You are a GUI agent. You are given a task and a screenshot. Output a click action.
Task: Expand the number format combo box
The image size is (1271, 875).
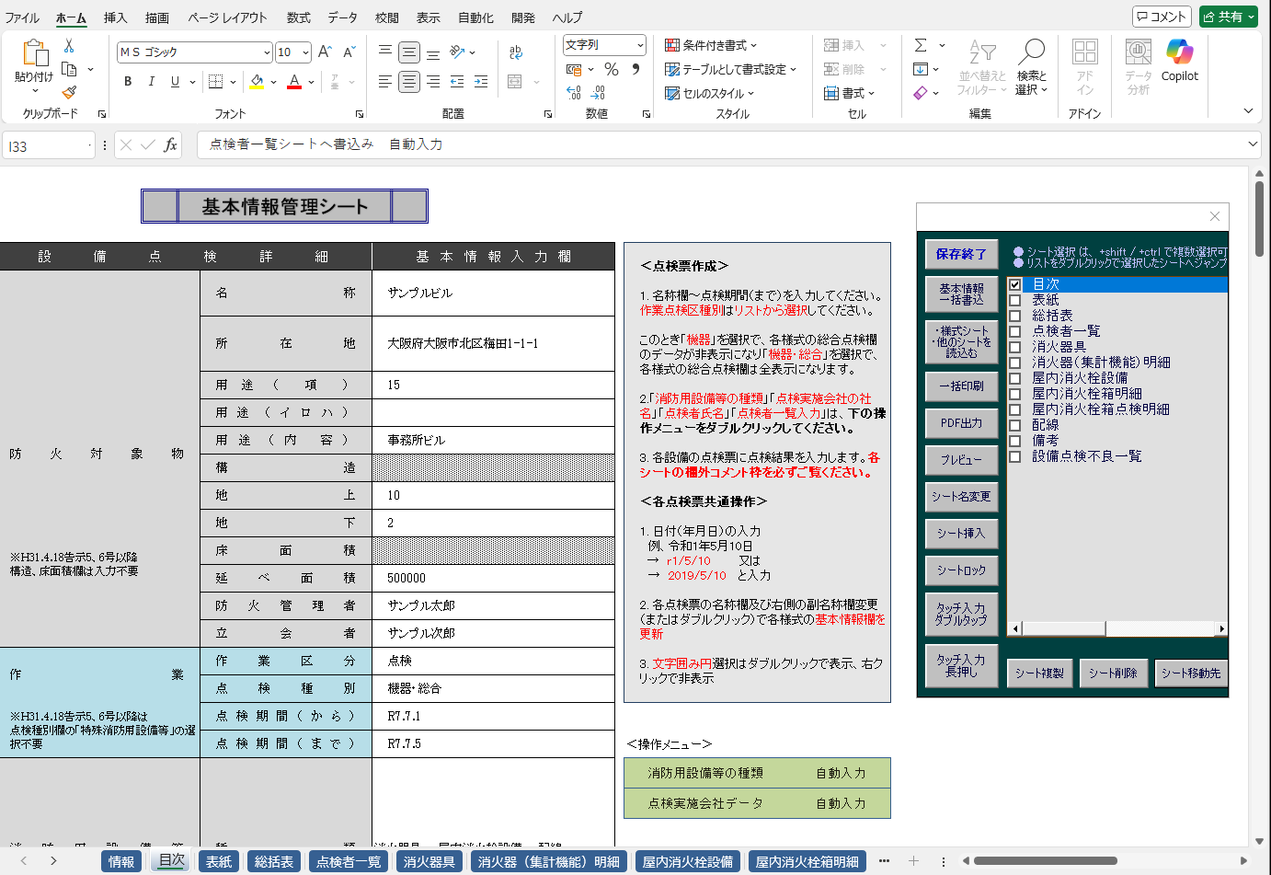coord(640,45)
